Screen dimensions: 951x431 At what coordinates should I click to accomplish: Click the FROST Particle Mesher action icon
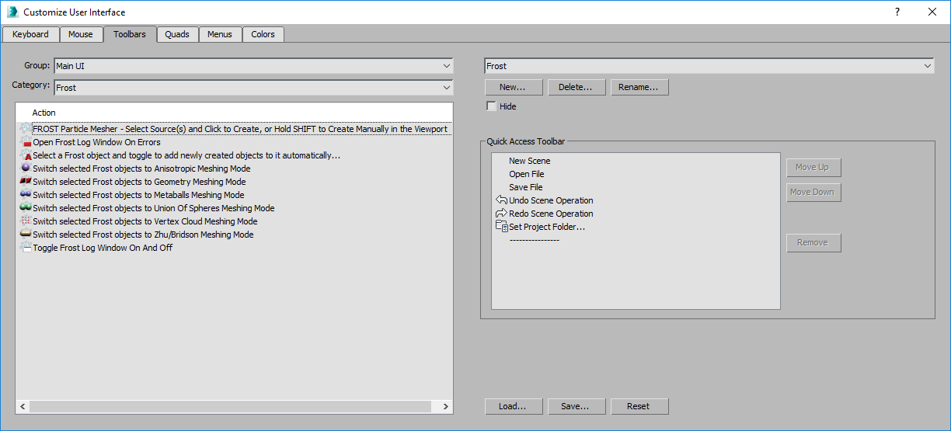point(26,129)
